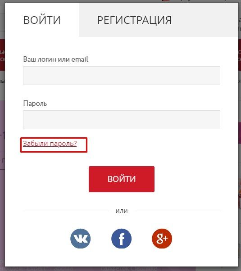Focus the login or email input field
Image resolution: width=241 pixels, height=271 pixels.
tap(122, 76)
